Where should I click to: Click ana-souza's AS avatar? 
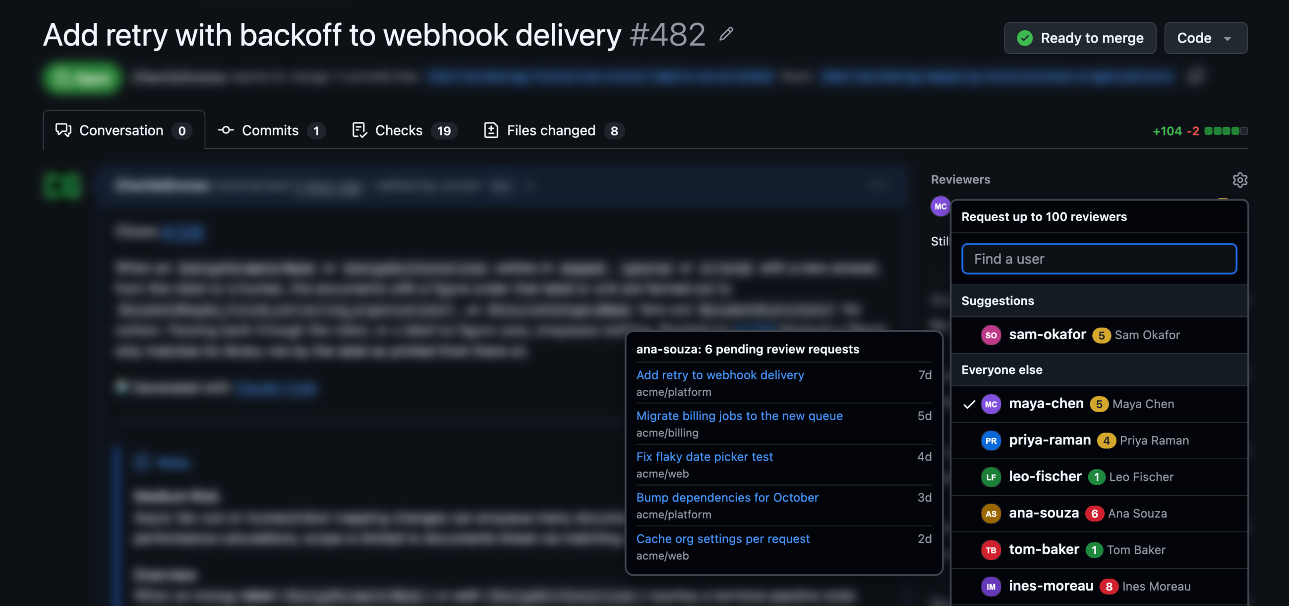(x=990, y=513)
